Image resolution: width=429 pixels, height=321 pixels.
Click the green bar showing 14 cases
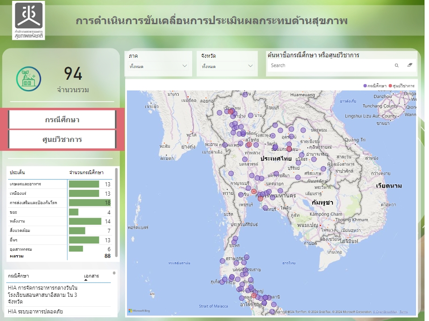[x=85, y=221]
